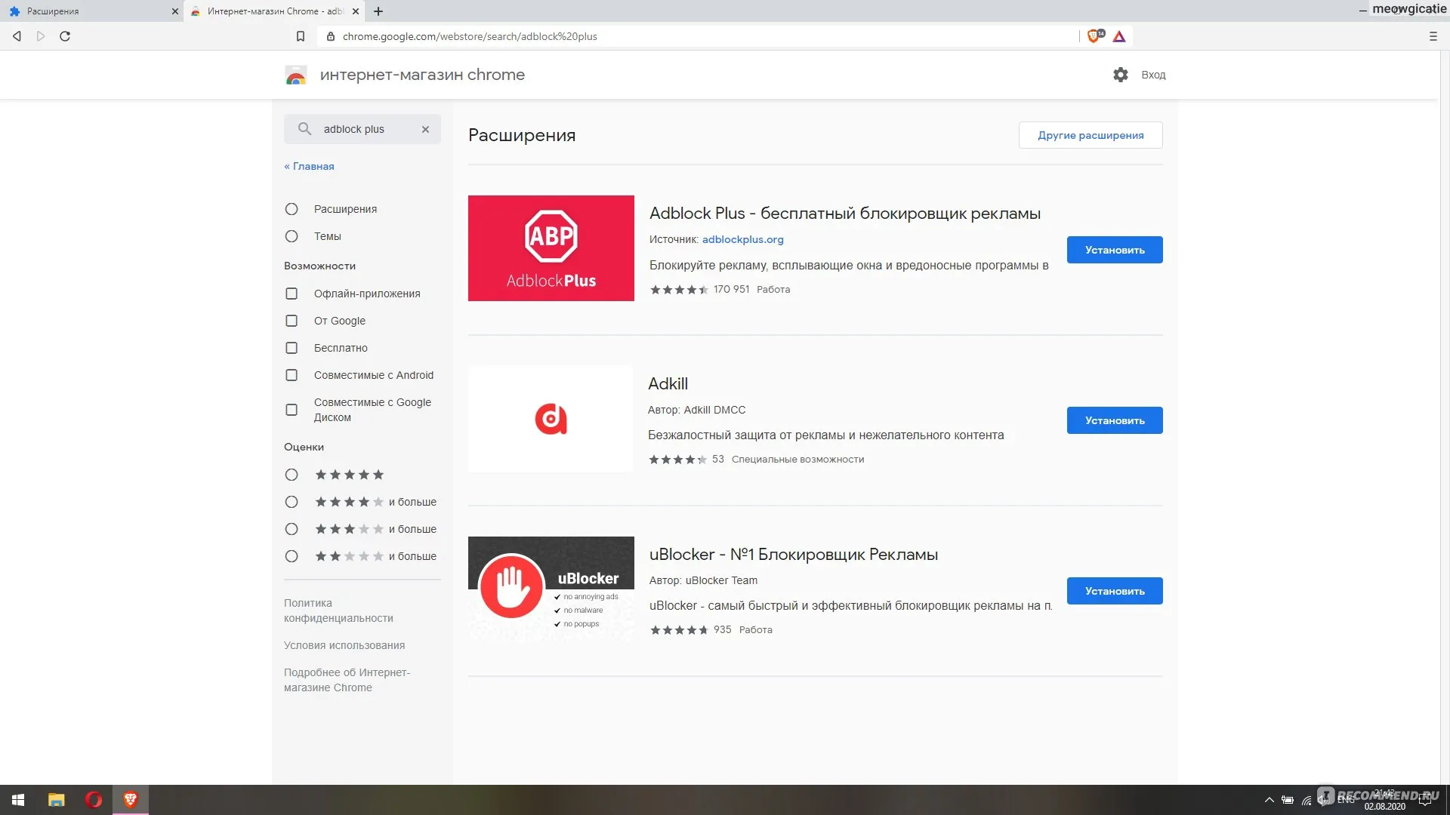Switch to Интернет-магазин Chrome tab
The image size is (1450, 815).
(273, 11)
